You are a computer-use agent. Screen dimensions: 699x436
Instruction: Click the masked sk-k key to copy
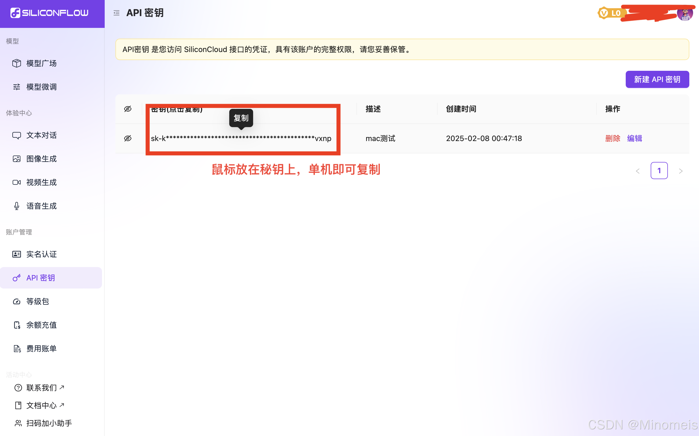241,139
